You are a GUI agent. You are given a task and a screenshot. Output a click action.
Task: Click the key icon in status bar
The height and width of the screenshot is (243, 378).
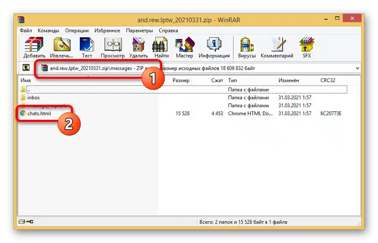tap(30, 222)
